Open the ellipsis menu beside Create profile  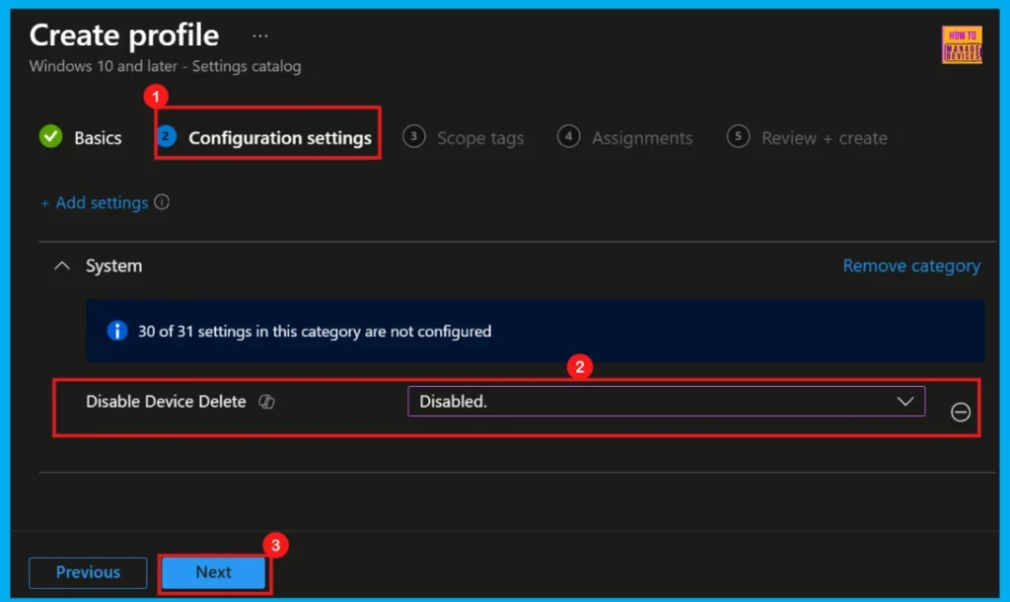point(260,37)
